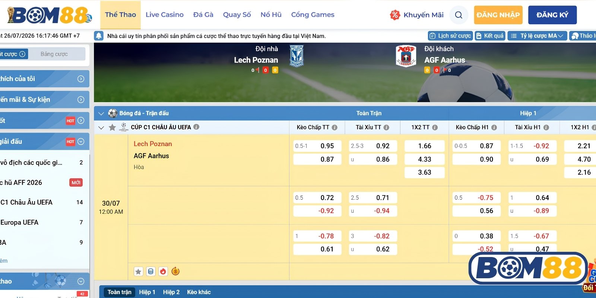This screenshot has height=298, width=596.
Task: Select 0.5-1 handicap odds 0.95
Action: pos(317,146)
